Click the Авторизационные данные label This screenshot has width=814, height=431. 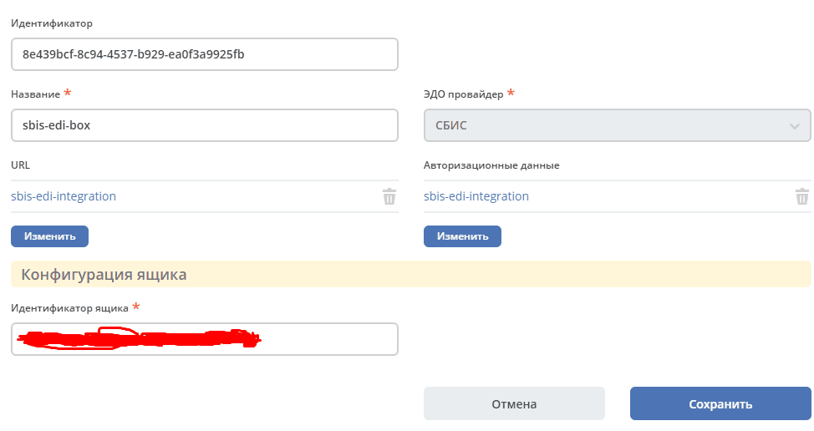pos(491,165)
